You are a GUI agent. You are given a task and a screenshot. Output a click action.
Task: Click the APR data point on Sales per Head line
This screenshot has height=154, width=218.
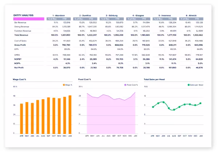click(153, 107)
